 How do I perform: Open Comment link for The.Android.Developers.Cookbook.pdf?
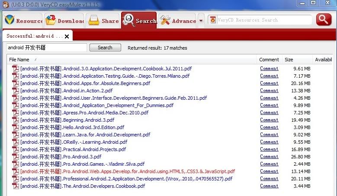point(269,186)
